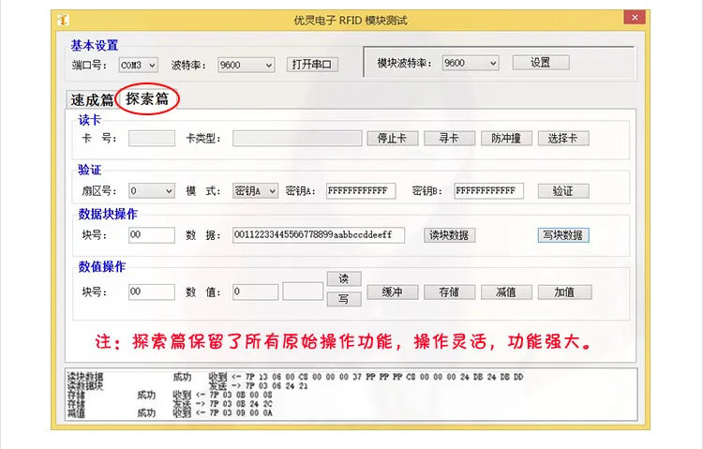Expand the 模式 密钥A dropdown
The width and height of the screenshot is (703, 449).
point(255,191)
